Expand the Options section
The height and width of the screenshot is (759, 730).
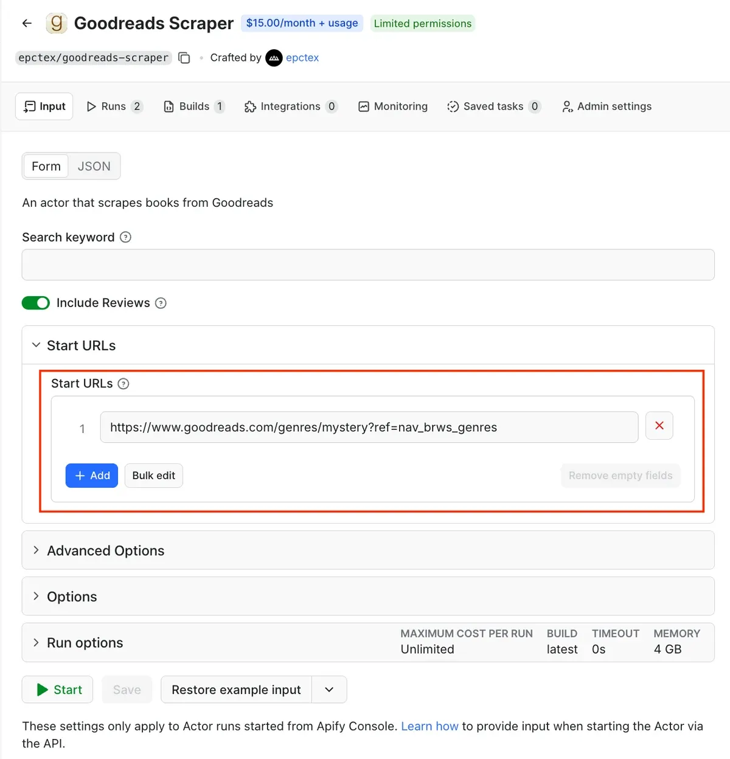368,597
